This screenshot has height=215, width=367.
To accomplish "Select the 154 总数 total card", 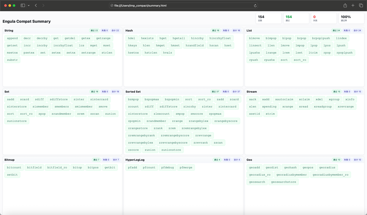I will coord(268,18).
